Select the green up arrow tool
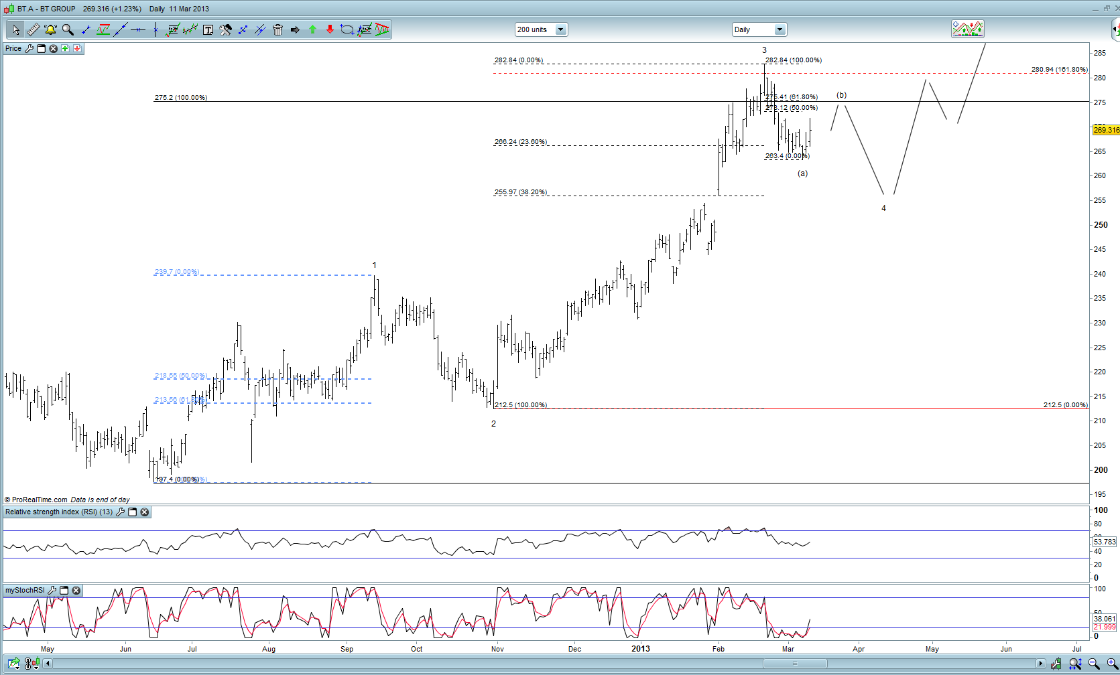 (x=312, y=29)
